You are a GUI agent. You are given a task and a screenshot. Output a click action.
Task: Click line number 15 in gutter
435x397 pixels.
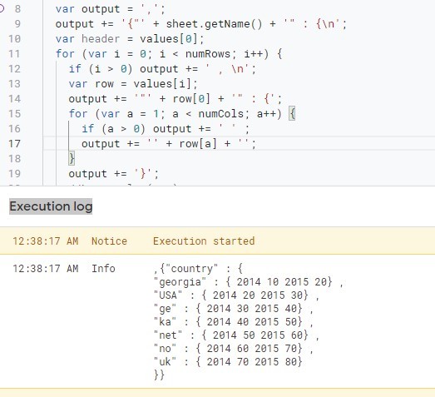tap(14, 114)
